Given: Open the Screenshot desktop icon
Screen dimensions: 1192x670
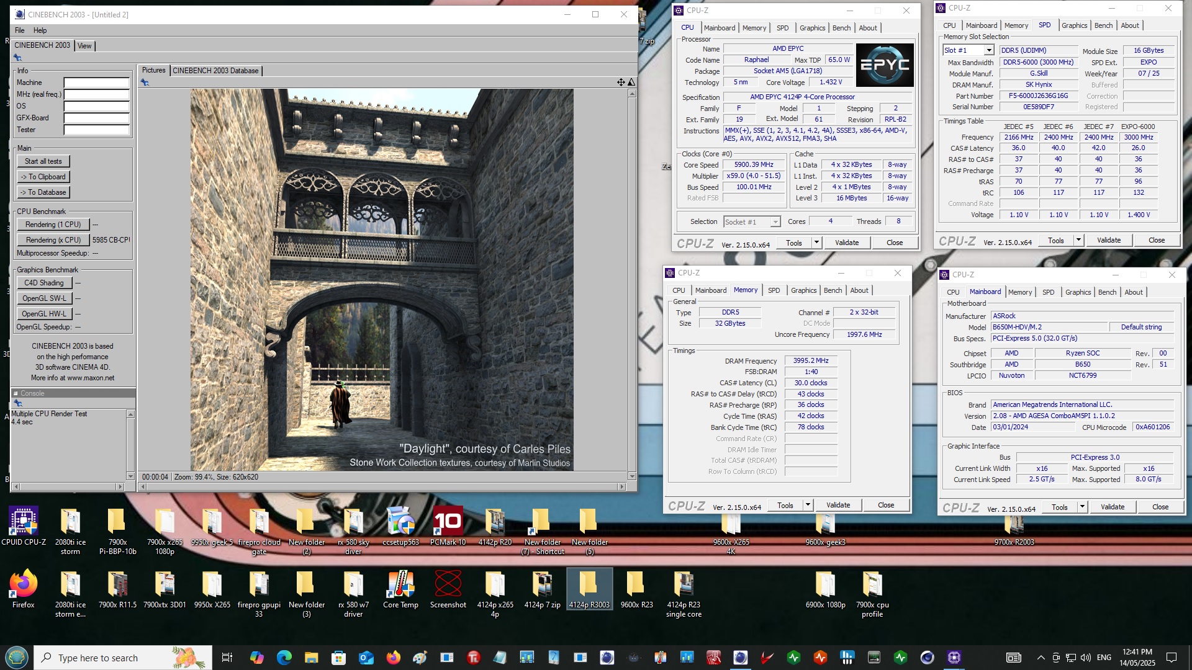Looking at the screenshot, I should coord(448,590).
